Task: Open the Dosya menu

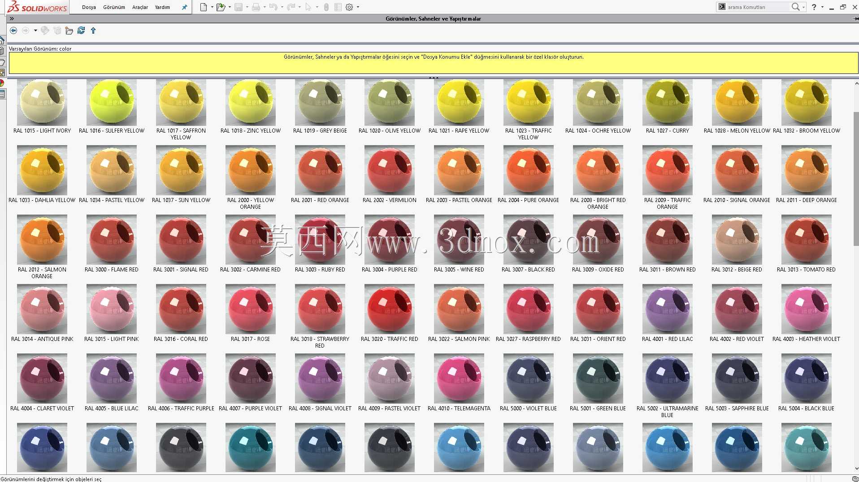Action: pos(89,7)
